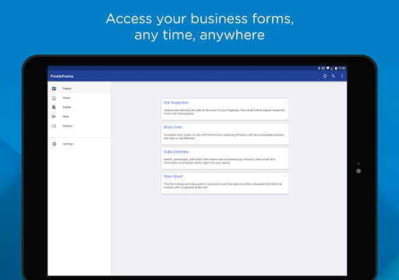This screenshot has width=399, height=280.
Task: Open the app bar overflow menu
Action: (342, 76)
